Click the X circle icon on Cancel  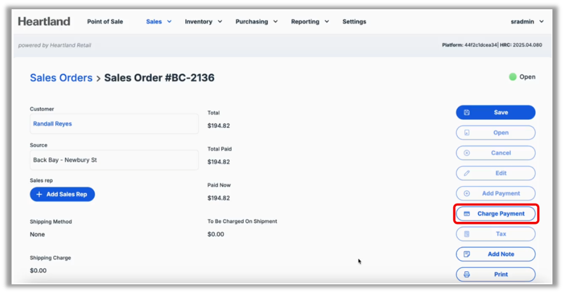467,153
